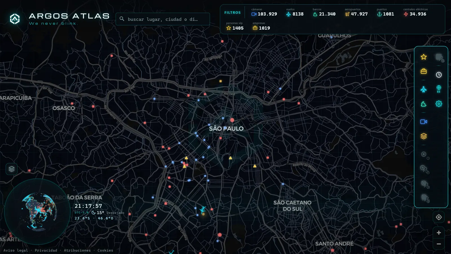This screenshot has height=254, width=451.
Task: Click the OSASCO city label
Action: tap(64, 108)
